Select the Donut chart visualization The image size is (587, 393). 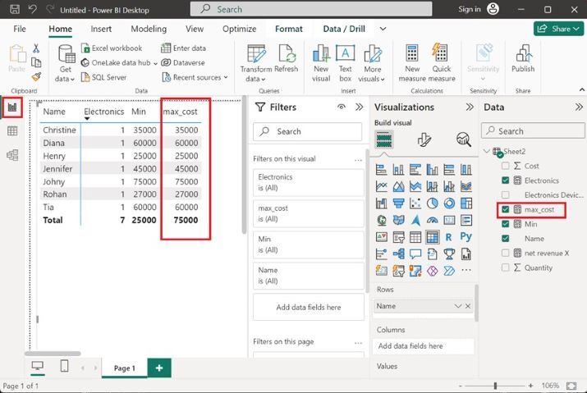tap(449, 203)
